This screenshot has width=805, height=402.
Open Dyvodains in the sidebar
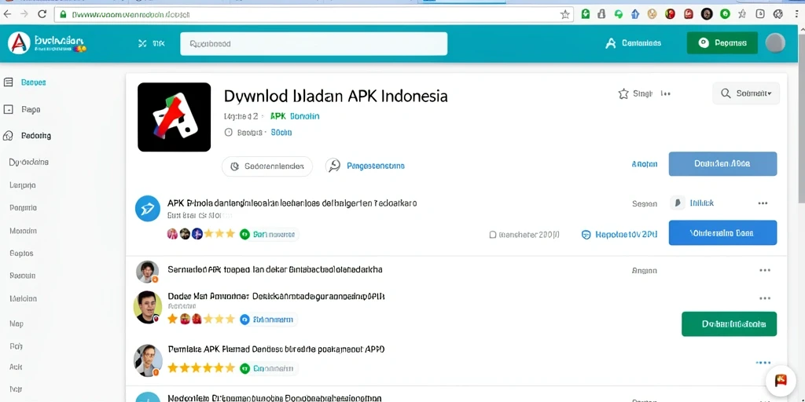[29, 162]
